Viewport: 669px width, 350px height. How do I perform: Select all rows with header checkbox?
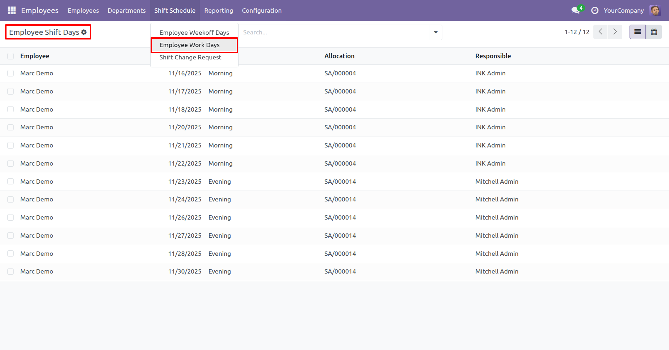click(x=10, y=56)
